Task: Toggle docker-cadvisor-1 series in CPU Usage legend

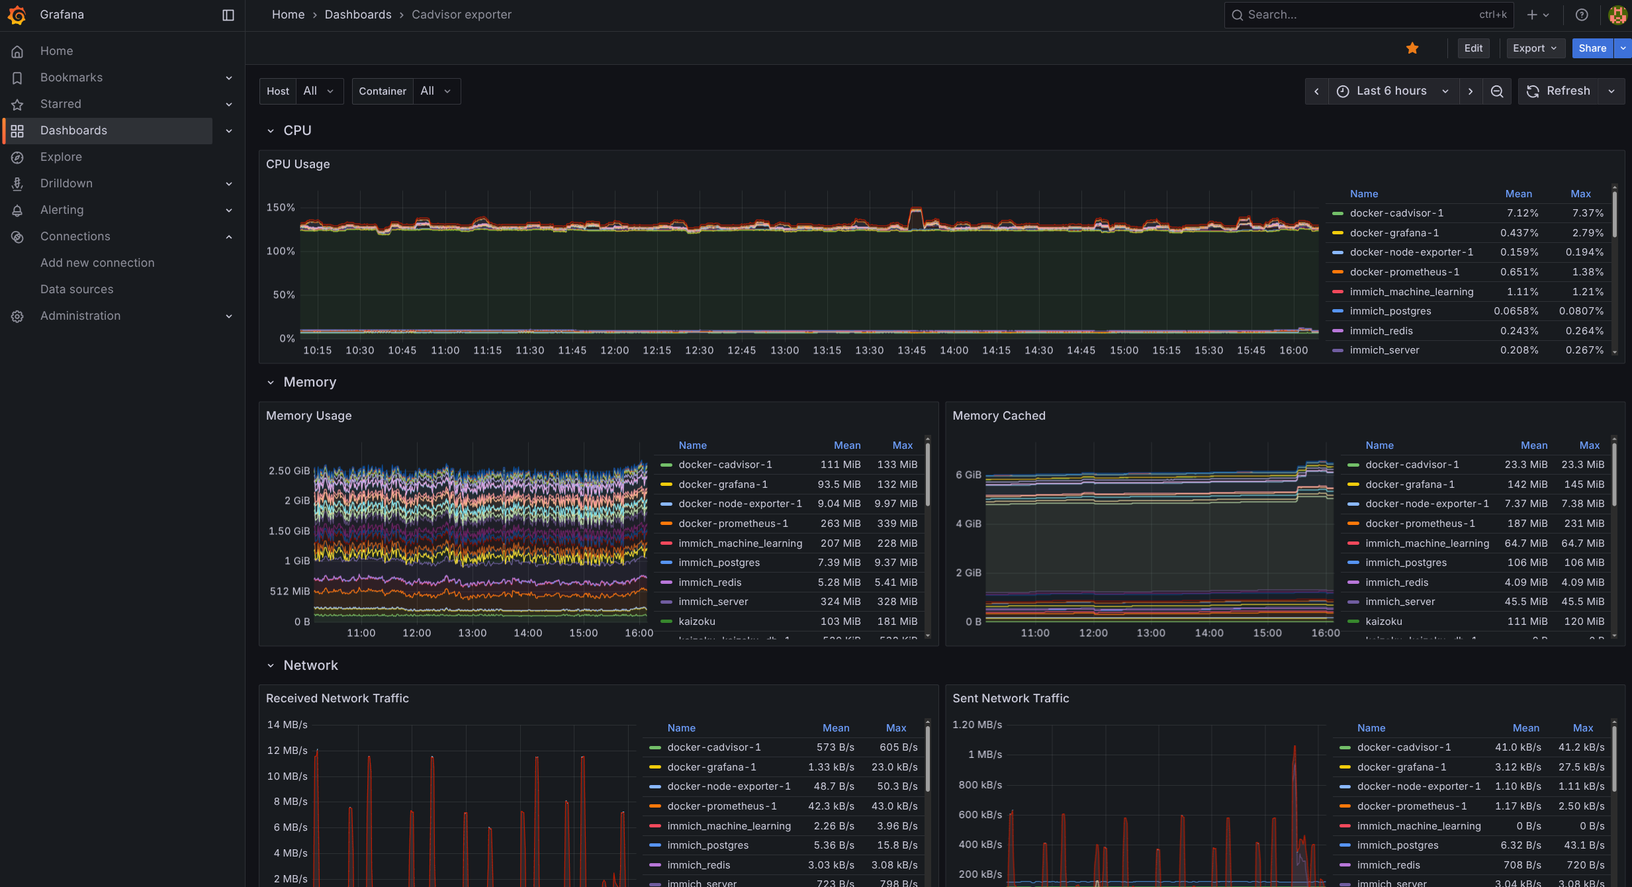Action: [x=1396, y=213]
